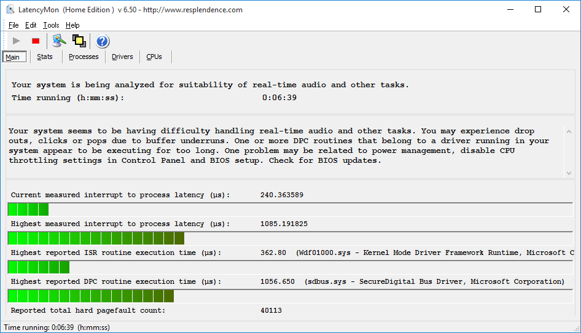Click the highest latency value 1085.191825

[284, 224]
